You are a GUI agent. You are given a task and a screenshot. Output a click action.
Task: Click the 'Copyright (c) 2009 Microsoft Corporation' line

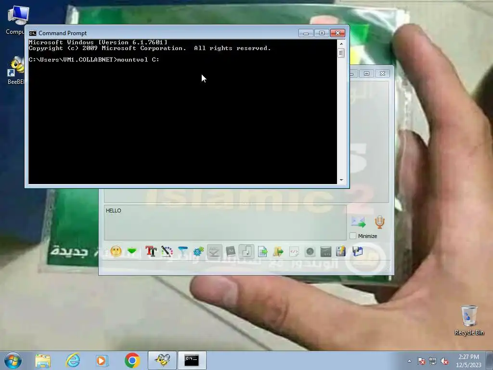click(x=107, y=48)
